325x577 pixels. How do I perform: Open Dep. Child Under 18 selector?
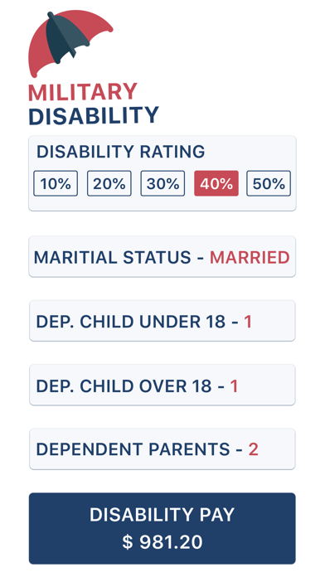coord(162,321)
